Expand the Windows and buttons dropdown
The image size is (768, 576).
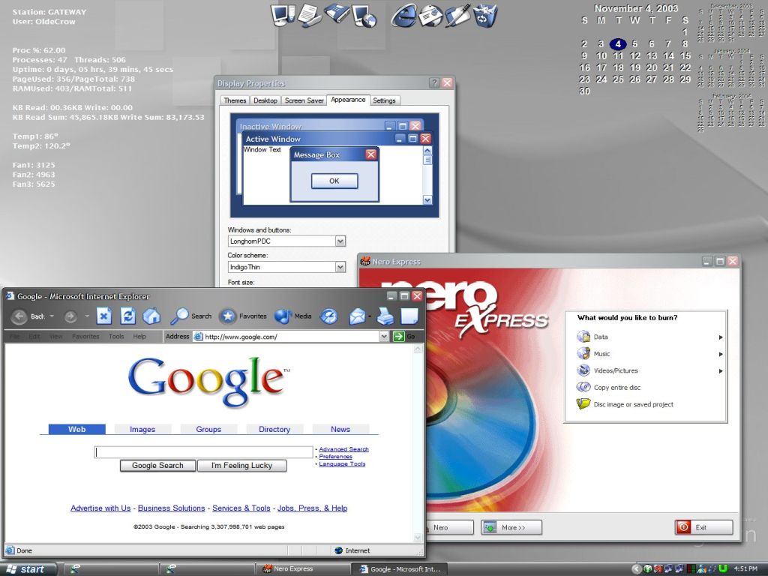[340, 241]
